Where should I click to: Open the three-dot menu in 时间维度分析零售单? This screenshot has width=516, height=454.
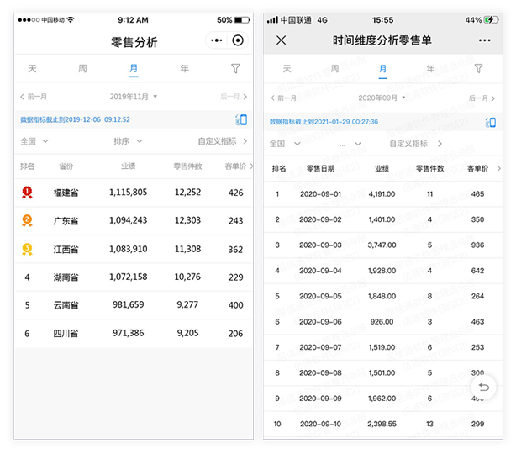point(484,40)
